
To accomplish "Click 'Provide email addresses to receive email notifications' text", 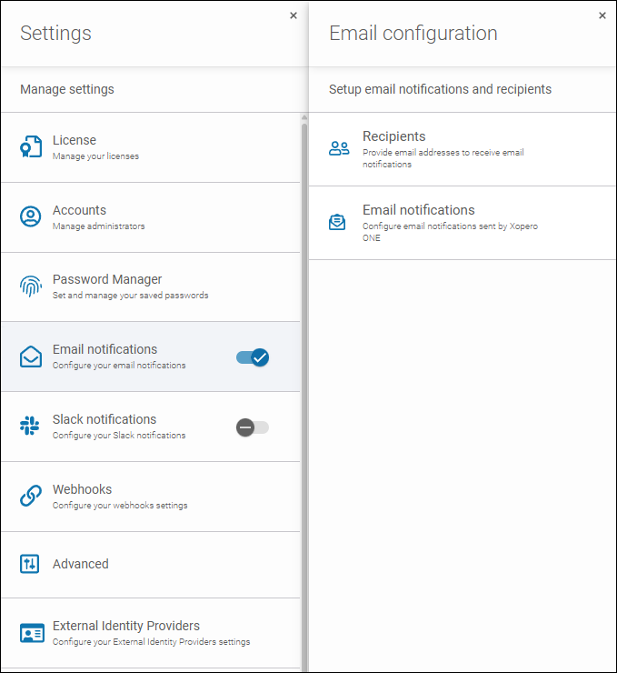I will coord(443,158).
